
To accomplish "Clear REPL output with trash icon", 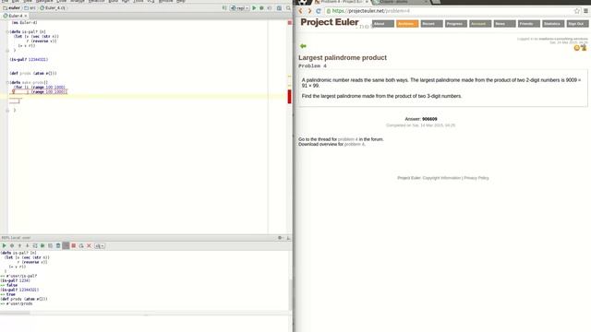I will click(x=58, y=246).
